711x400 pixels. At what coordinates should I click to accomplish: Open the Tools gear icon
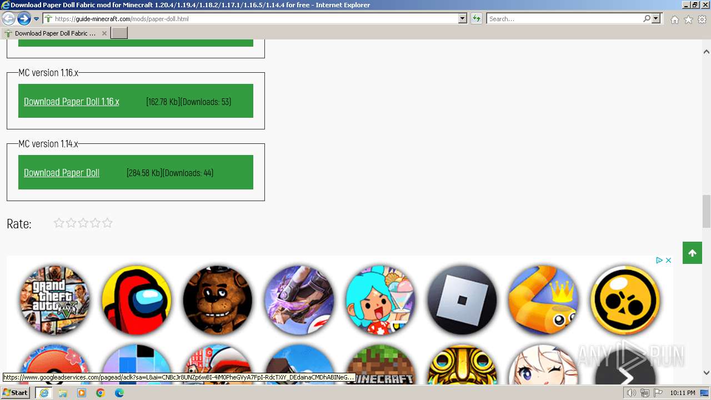tap(702, 19)
